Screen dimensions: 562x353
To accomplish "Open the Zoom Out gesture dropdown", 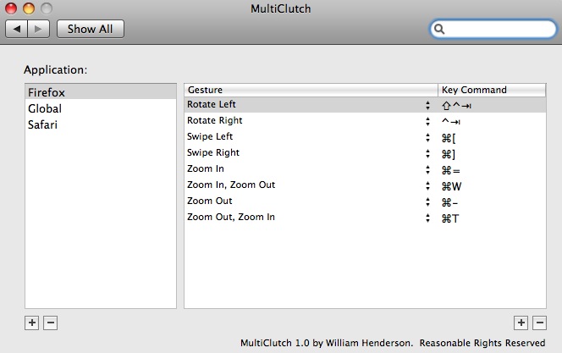I will (428, 201).
